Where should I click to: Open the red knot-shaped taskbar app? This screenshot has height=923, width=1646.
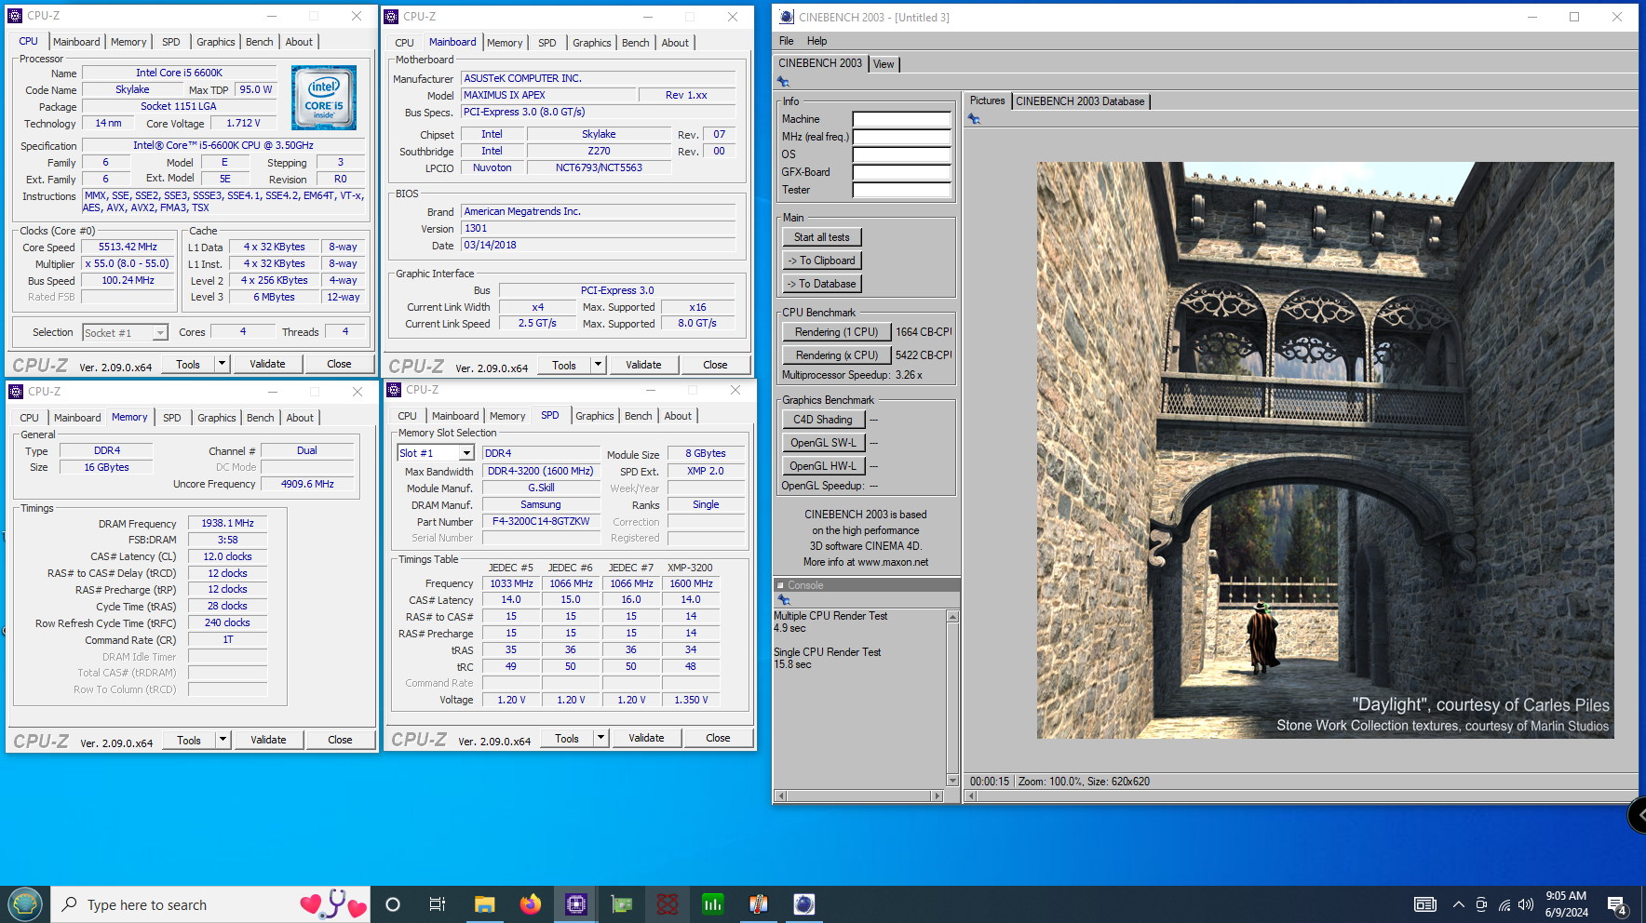[x=668, y=904]
